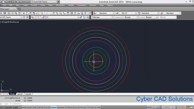Click the Layer Previous icon
The height and width of the screenshot is (109, 194).
tap(84, 17)
